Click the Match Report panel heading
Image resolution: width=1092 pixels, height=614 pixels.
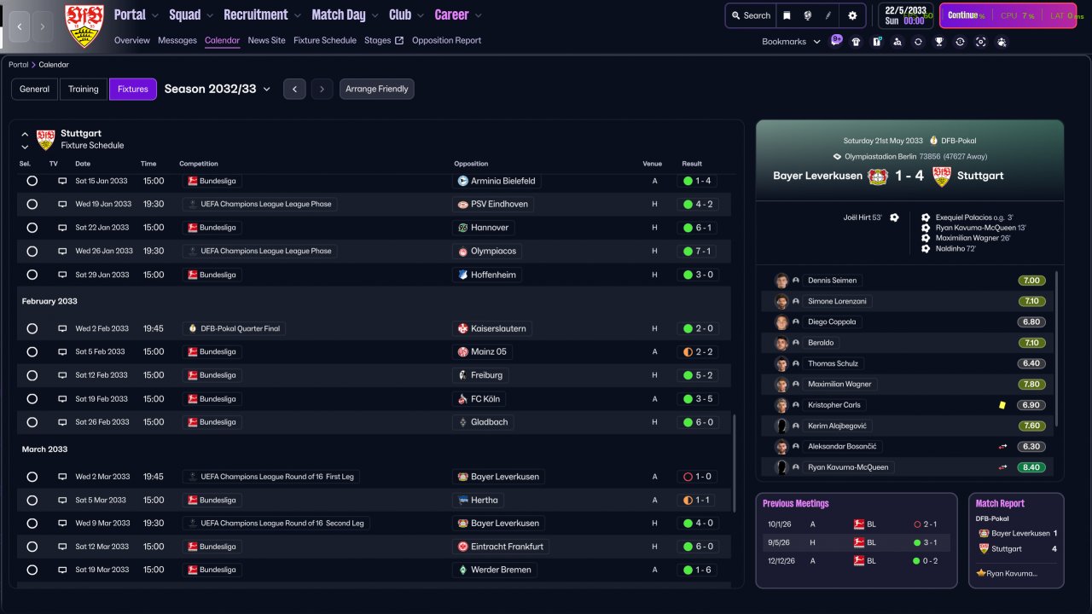[1000, 503]
